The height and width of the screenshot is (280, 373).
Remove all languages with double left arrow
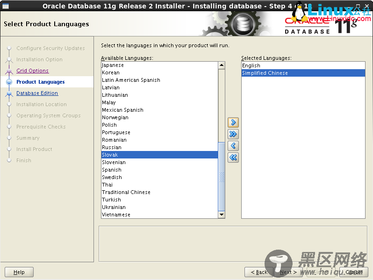pos(233,157)
